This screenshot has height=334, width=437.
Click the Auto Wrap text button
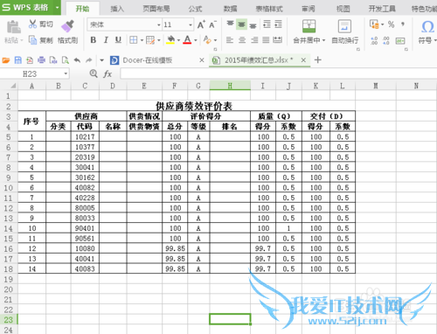point(344,31)
